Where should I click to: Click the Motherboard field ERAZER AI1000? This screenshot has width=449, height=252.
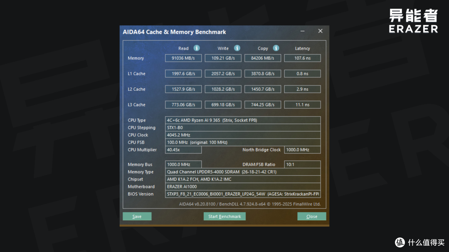coord(243,187)
